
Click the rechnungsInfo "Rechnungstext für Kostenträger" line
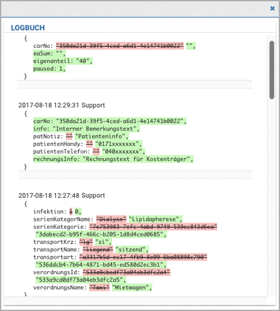click(x=113, y=159)
